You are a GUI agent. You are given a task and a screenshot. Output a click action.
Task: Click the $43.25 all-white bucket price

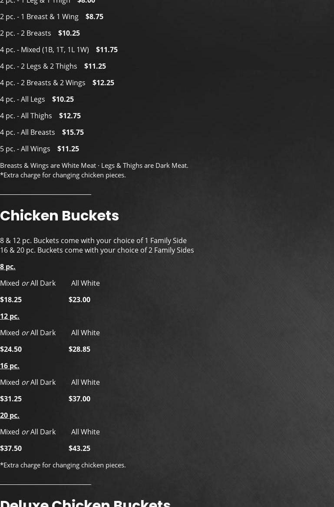click(79, 448)
